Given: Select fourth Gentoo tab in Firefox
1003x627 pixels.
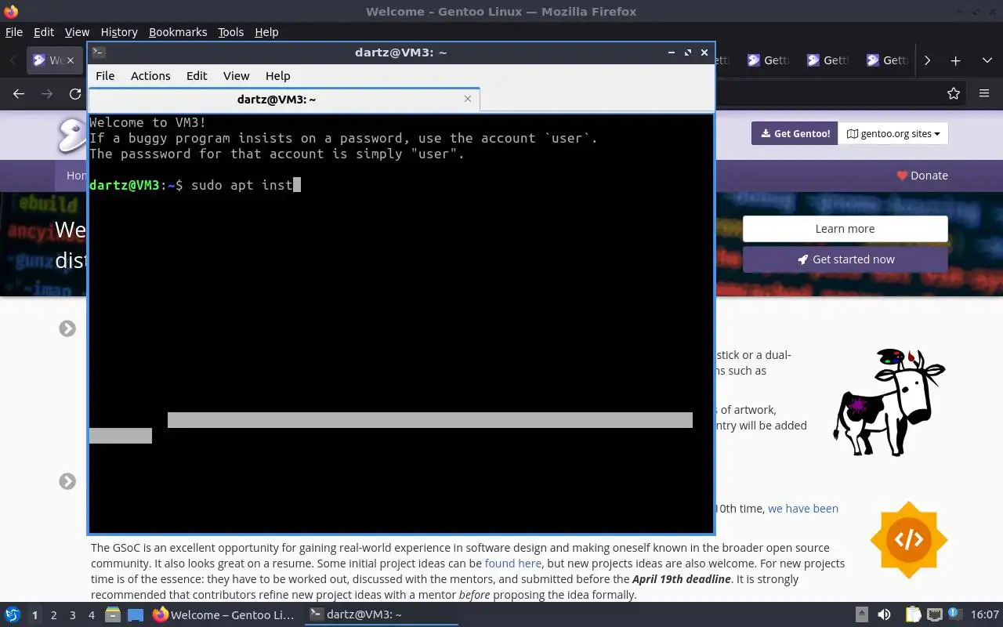Looking at the screenshot, I should (885, 60).
